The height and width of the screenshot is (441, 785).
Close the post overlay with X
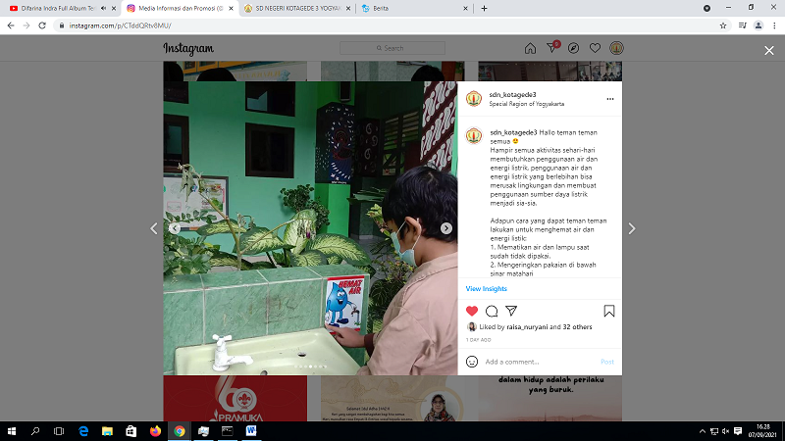click(x=769, y=51)
